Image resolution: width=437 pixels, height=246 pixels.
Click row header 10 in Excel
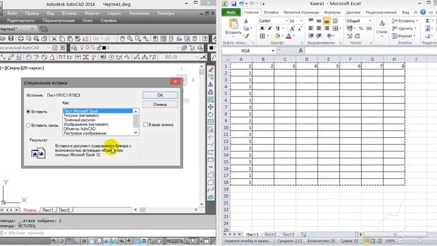point(226,128)
